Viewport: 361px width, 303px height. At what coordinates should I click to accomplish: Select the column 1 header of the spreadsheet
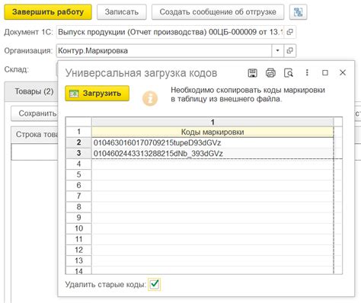pos(212,122)
